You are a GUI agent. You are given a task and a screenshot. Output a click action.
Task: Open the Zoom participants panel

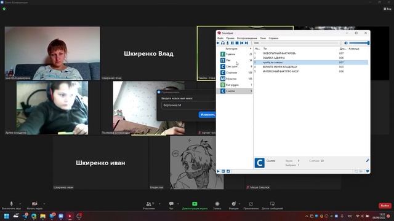[149, 205]
